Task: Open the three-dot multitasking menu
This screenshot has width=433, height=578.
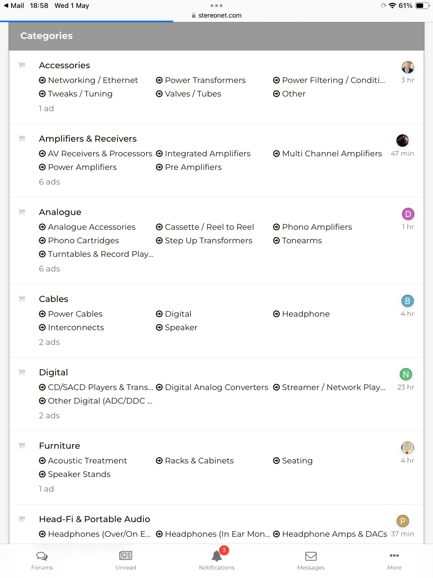Action: click(216, 5)
